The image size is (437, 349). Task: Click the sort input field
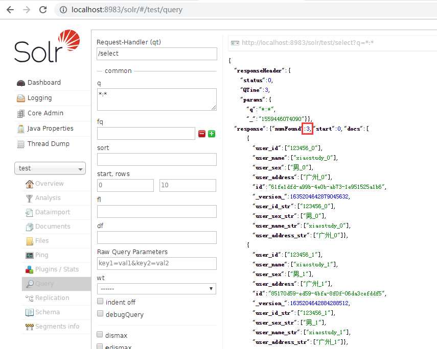tap(156, 160)
